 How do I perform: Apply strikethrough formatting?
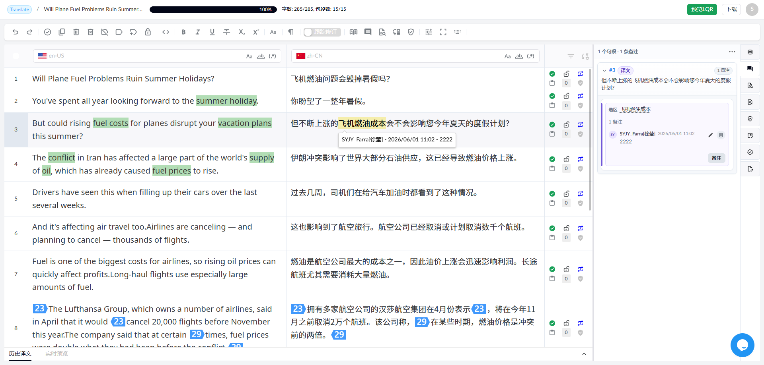coord(226,32)
